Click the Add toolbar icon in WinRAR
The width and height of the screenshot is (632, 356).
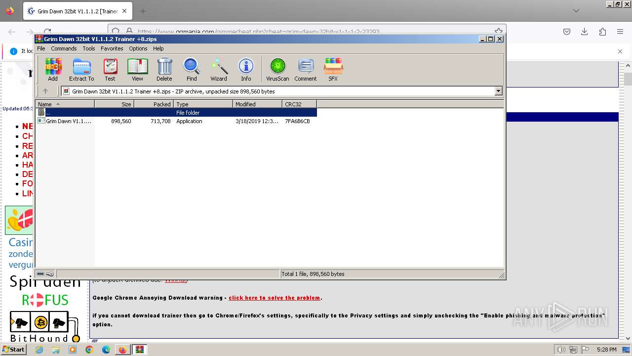pyautogui.click(x=53, y=69)
